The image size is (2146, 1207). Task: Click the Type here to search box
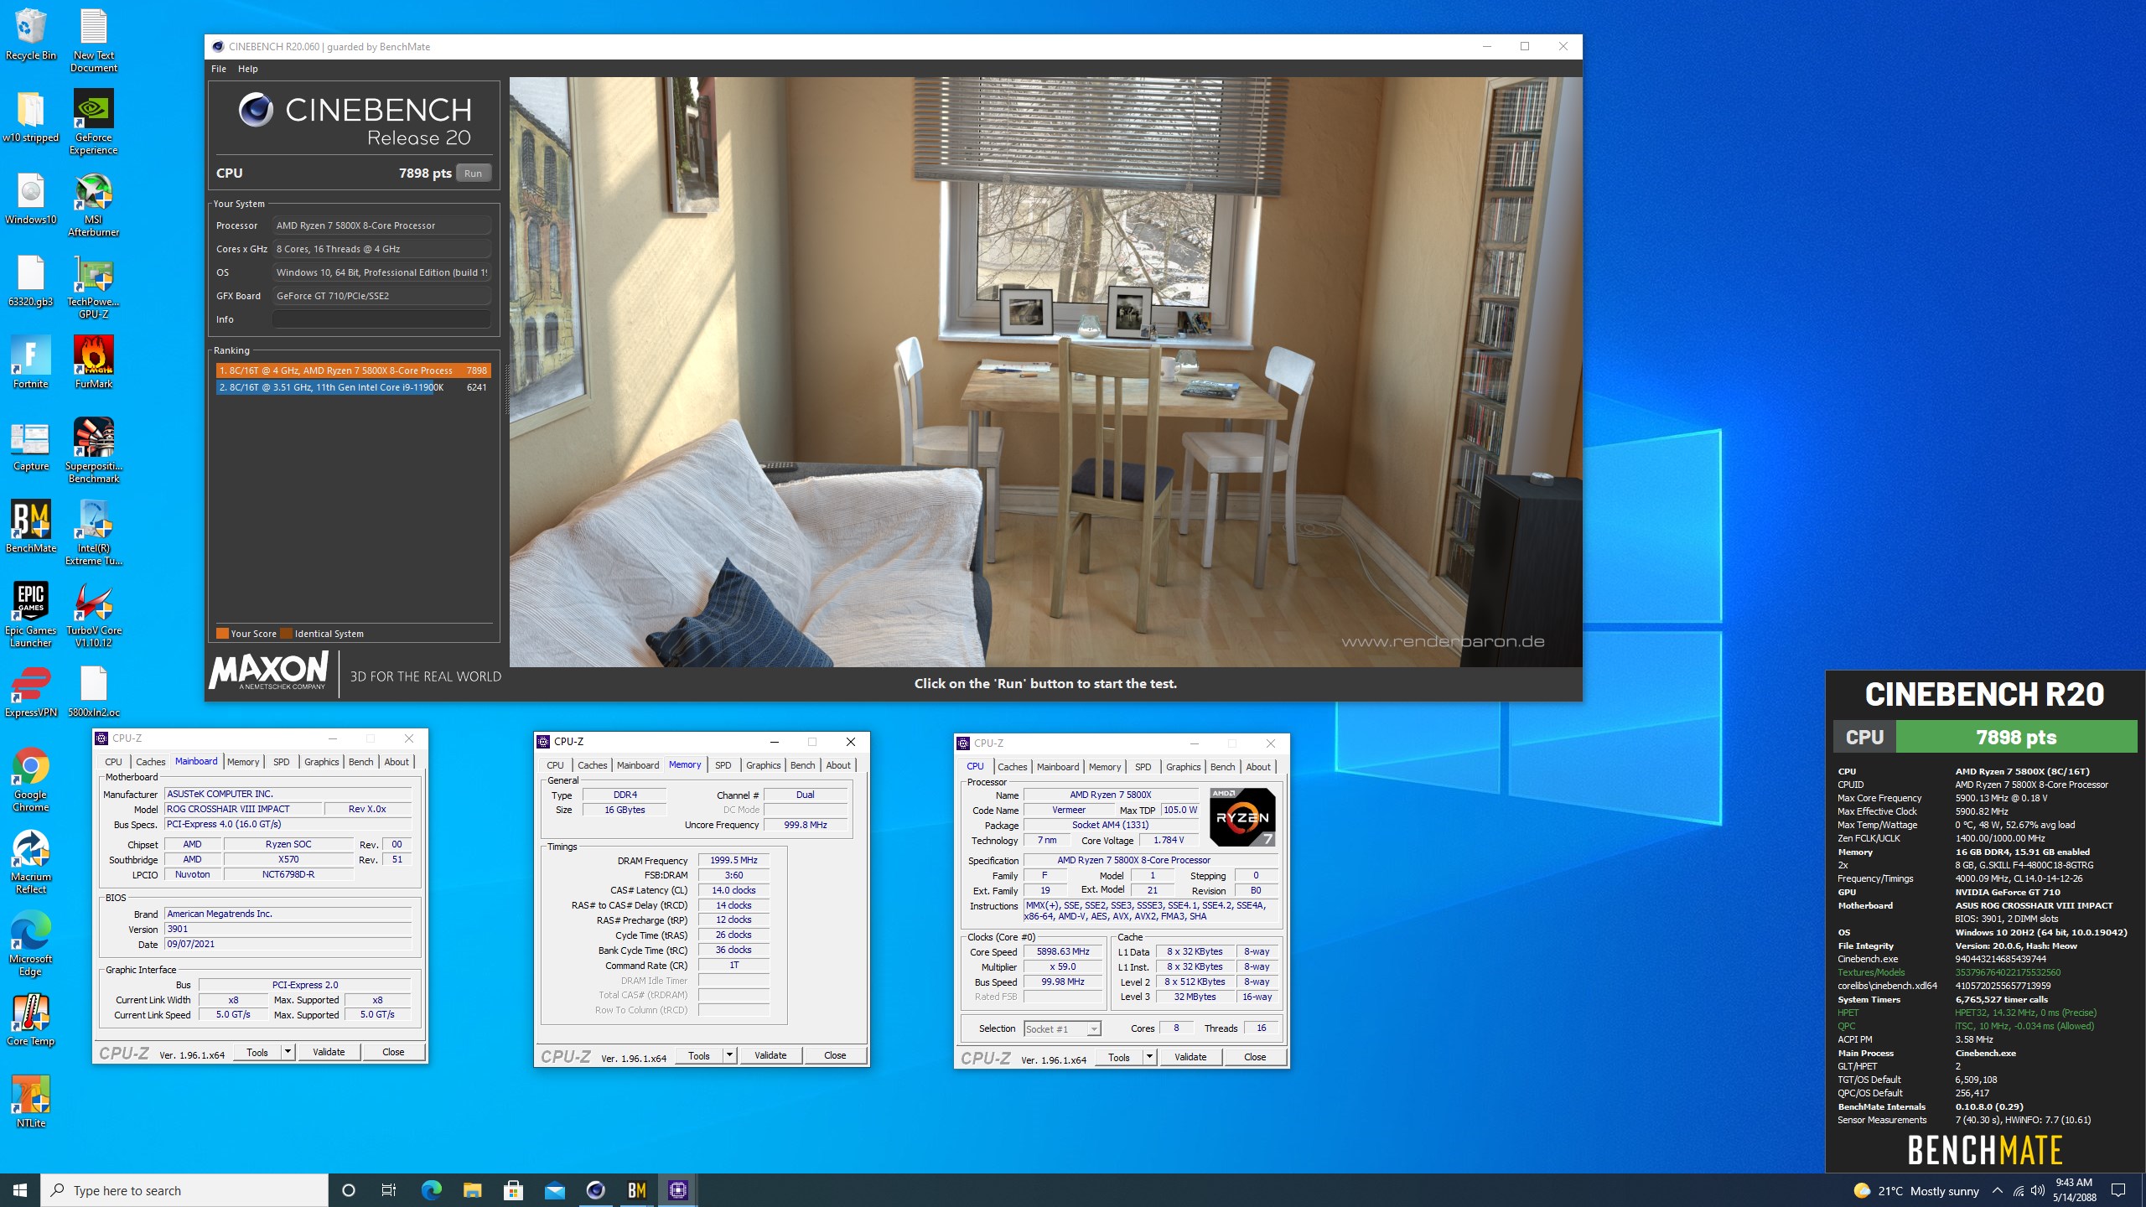(x=184, y=1190)
